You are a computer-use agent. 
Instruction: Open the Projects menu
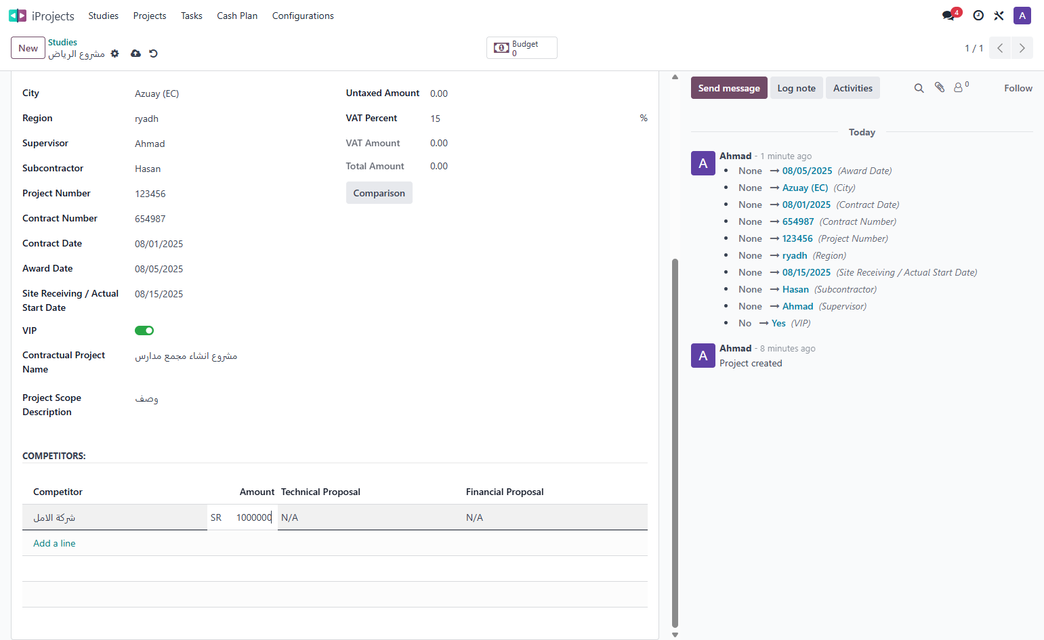(x=150, y=16)
